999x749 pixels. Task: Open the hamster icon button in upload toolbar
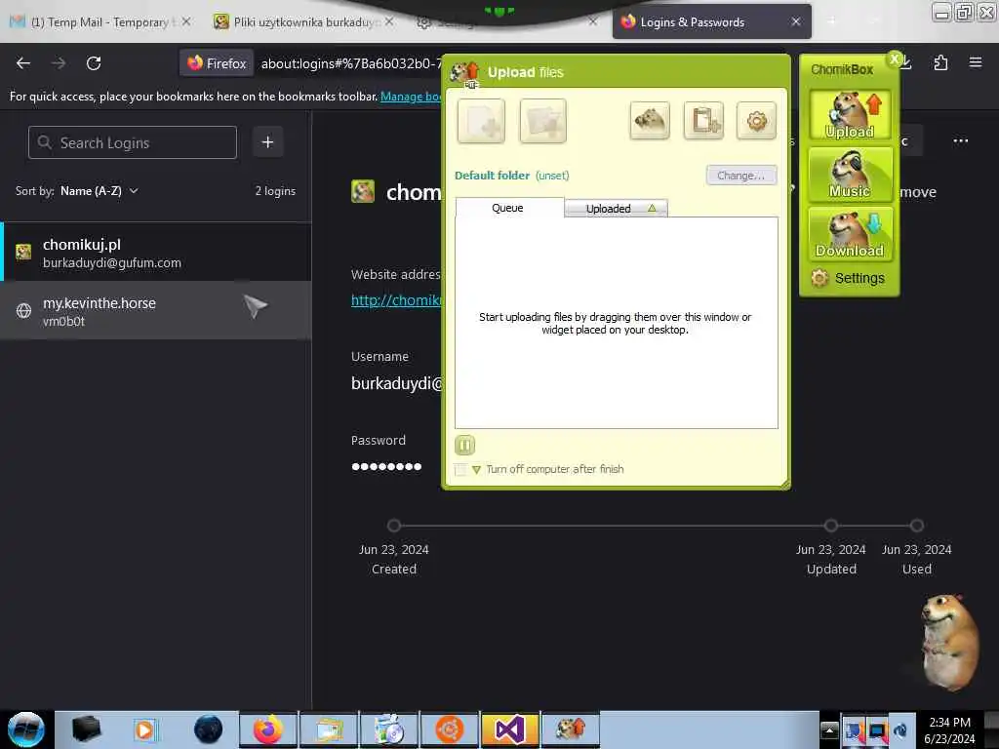(650, 120)
